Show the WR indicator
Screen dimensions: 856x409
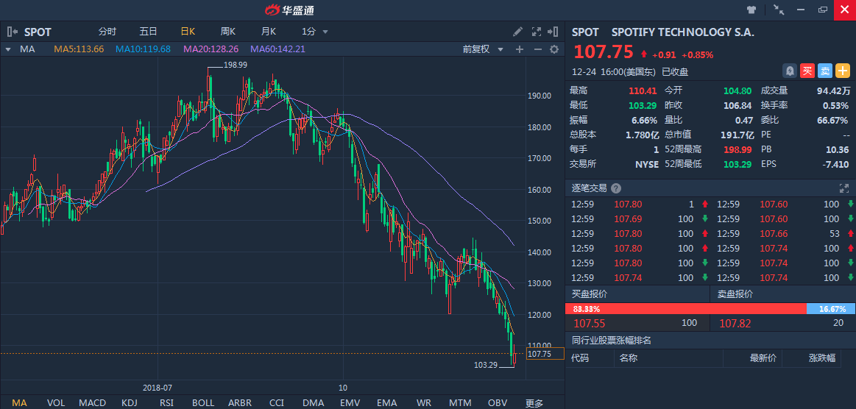tap(424, 403)
